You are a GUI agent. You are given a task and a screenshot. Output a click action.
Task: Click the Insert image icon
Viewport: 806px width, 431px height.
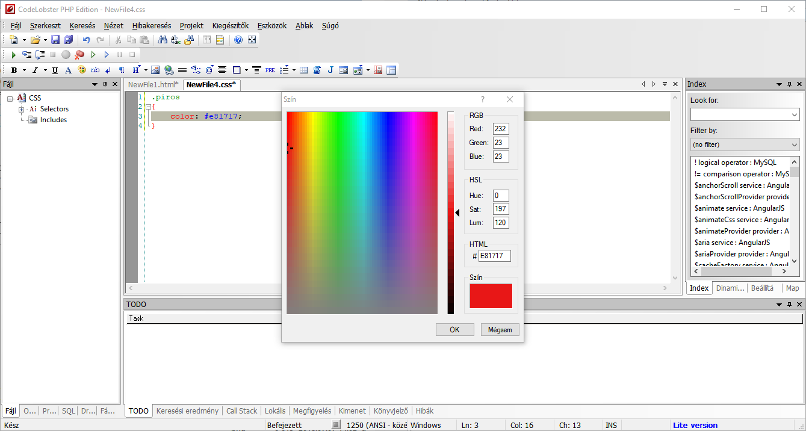coord(155,70)
